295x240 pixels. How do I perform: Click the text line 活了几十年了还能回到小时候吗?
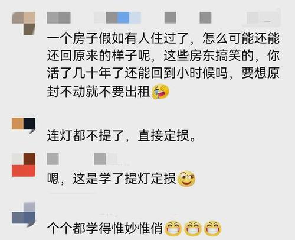pos(137,73)
